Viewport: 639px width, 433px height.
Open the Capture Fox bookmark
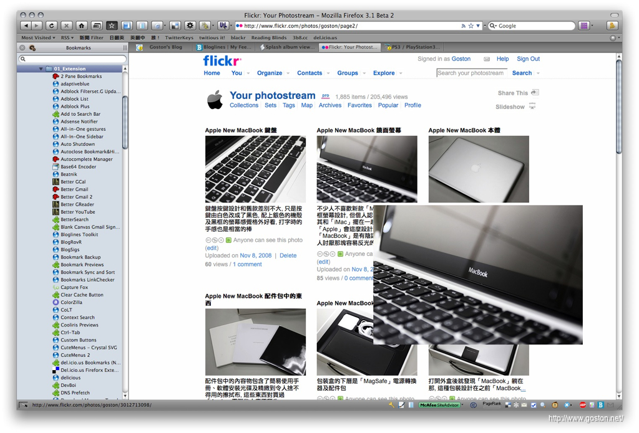pos(74,287)
